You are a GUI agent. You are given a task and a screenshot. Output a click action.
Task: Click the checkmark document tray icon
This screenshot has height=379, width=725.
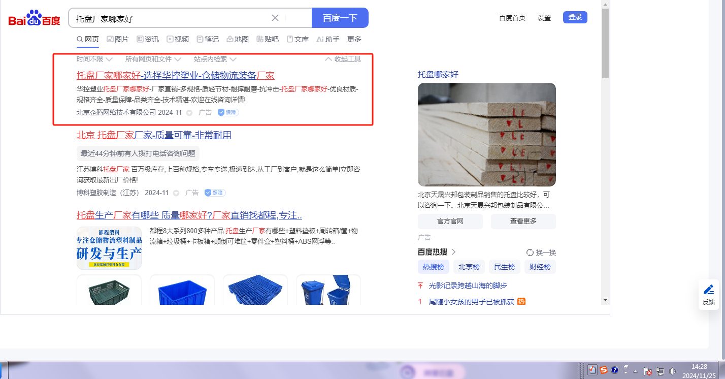pos(592,370)
